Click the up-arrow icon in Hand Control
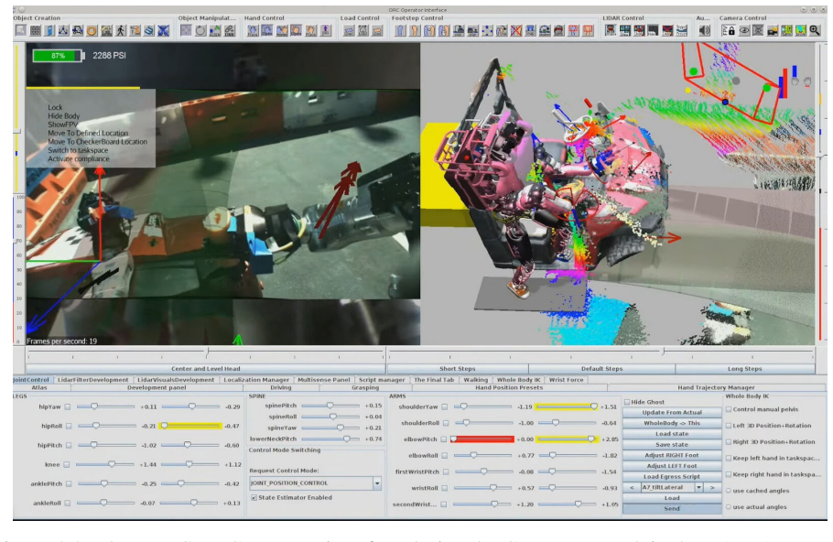Viewport: 833px width, 542px height. [x=325, y=30]
